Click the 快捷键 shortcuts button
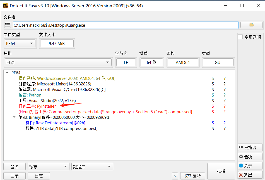The height and width of the screenshot is (180, 265). pyautogui.click(x=250, y=147)
